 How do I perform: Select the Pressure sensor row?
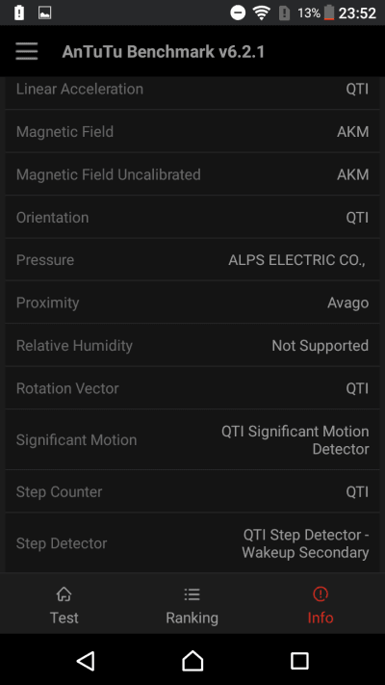[192, 260]
